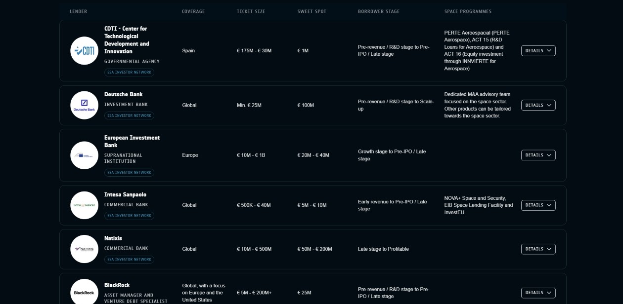623x304 pixels.
Task: Click sweet spot '€ 25M'
Action: (x=304, y=293)
